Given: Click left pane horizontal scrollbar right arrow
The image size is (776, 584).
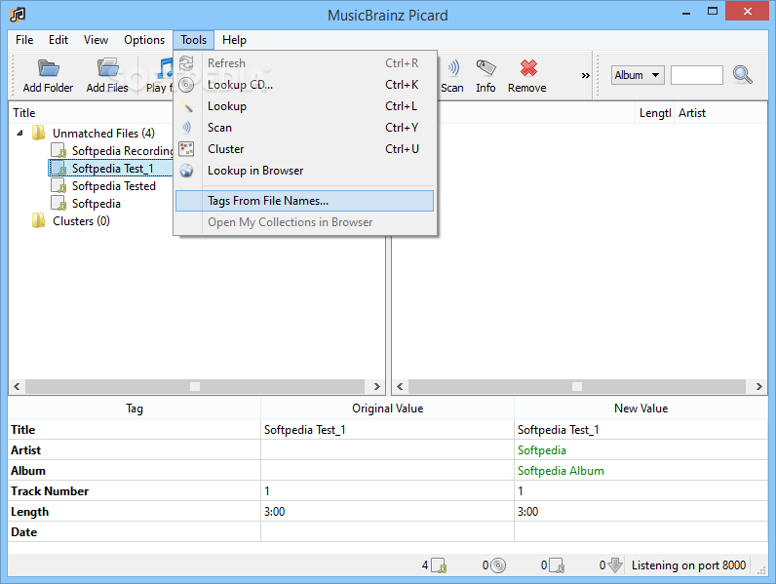Looking at the screenshot, I should tap(376, 386).
